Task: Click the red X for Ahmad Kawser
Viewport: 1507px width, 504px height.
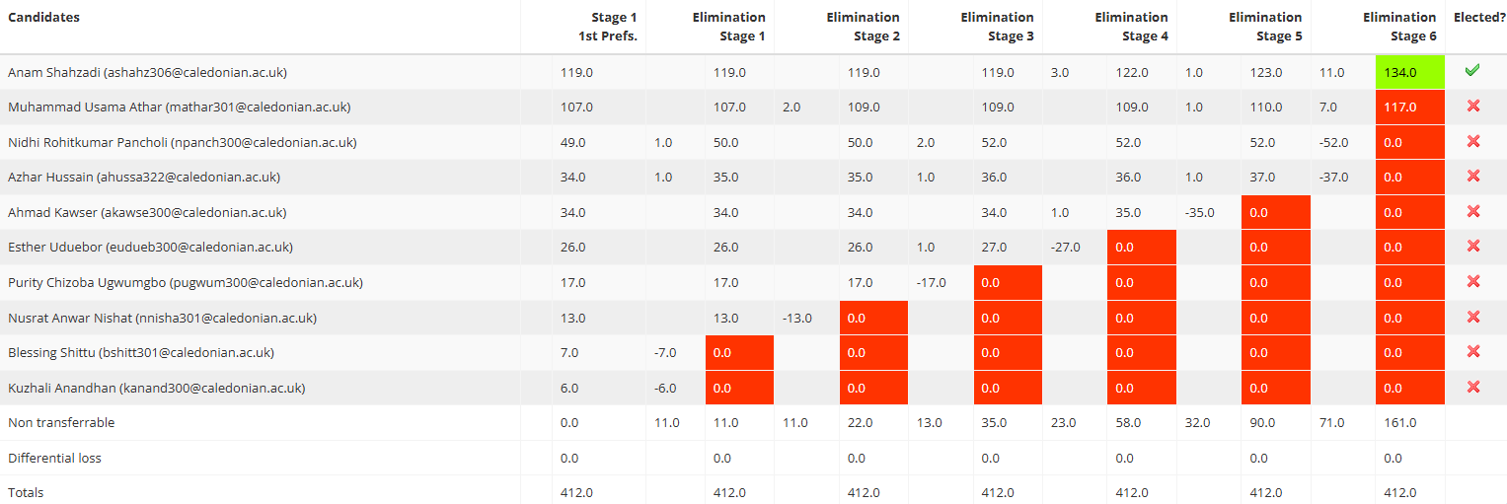Action: [x=1472, y=212]
